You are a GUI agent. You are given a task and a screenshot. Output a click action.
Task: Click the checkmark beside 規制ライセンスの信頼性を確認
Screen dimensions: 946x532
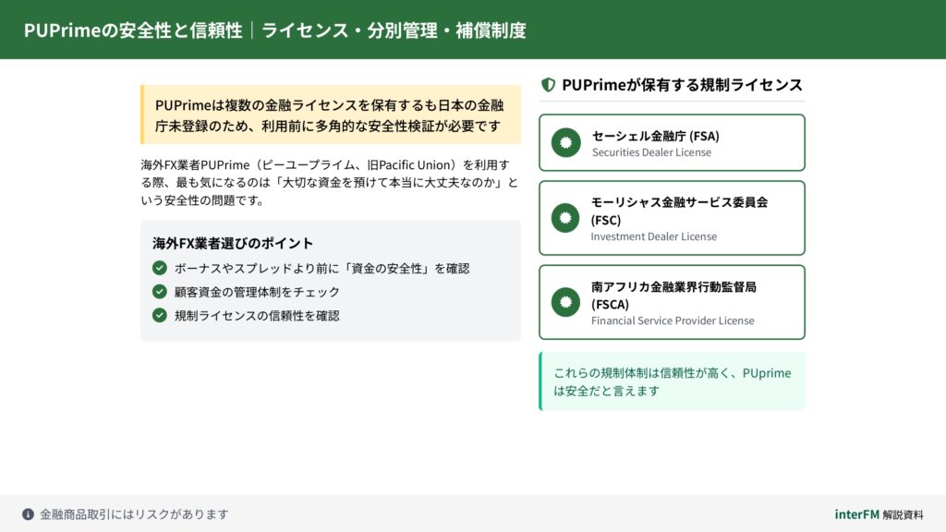(x=160, y=315)
